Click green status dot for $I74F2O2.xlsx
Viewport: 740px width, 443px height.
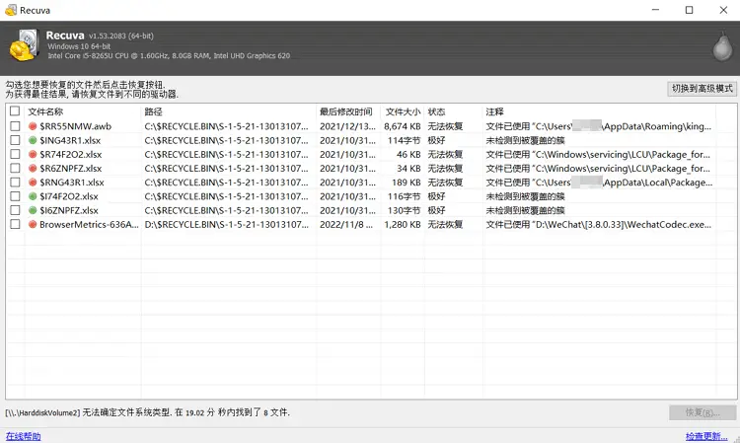pyautogui.click(x=33, y=196)
